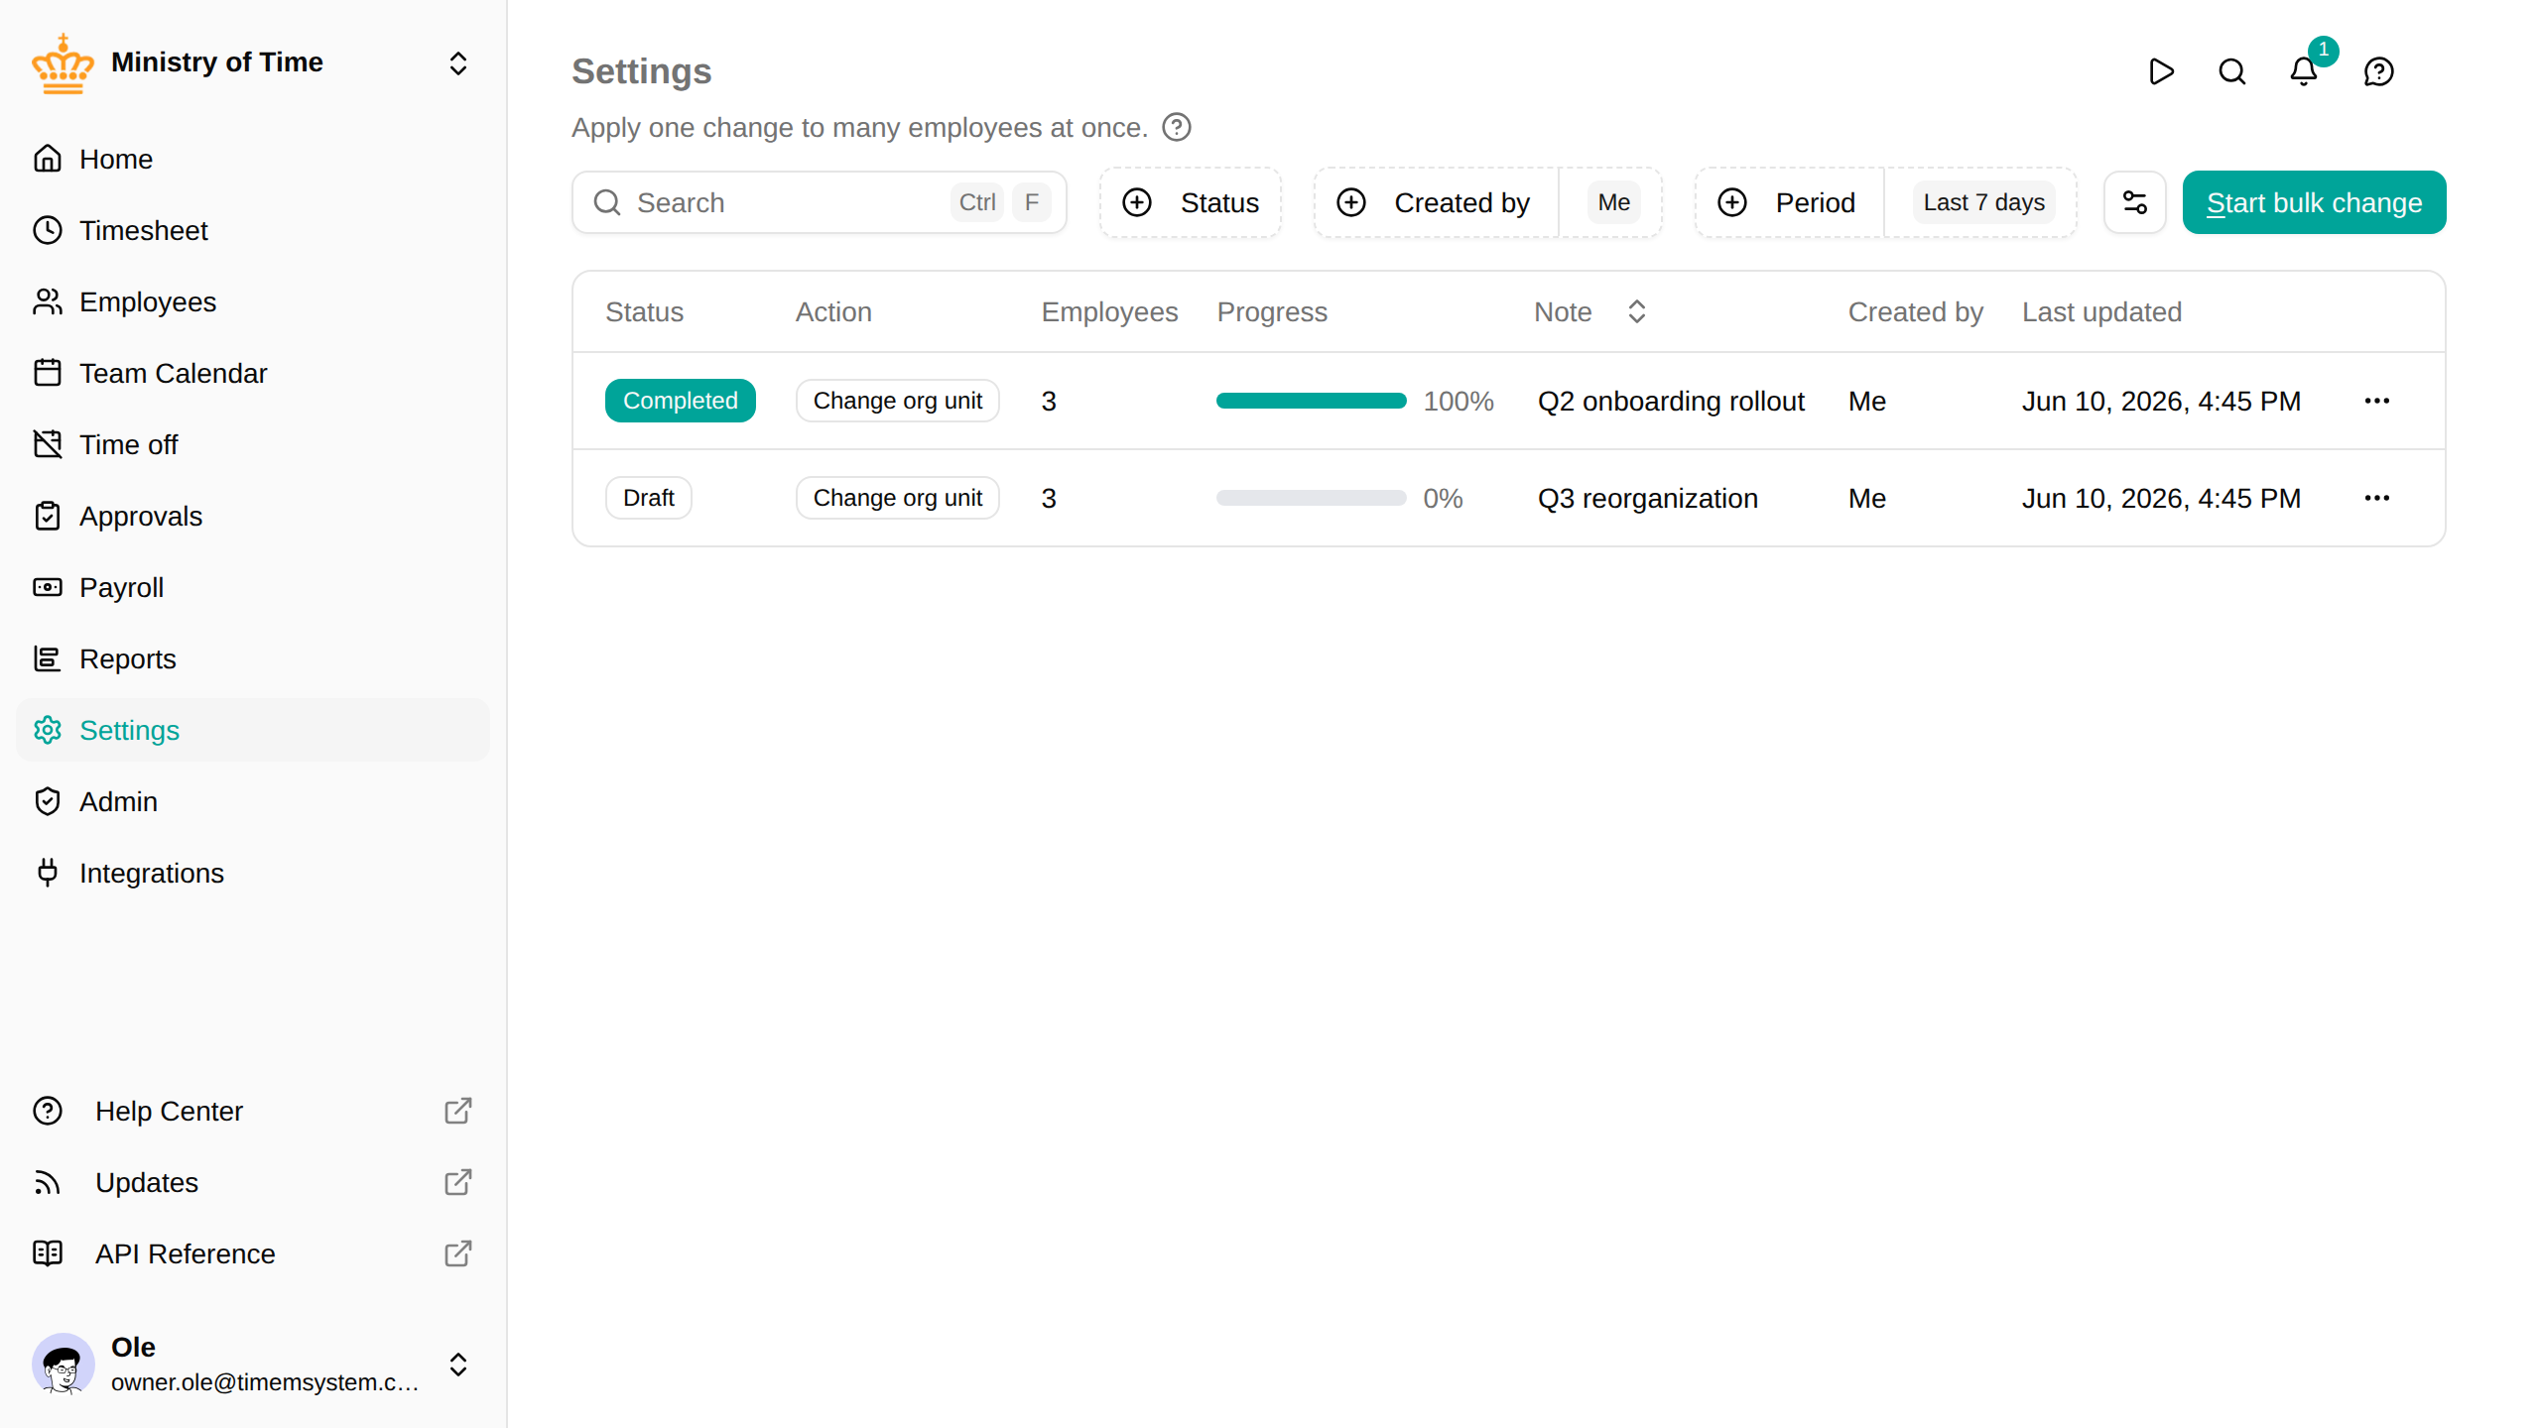Focus the Search input field

(819, 202)
